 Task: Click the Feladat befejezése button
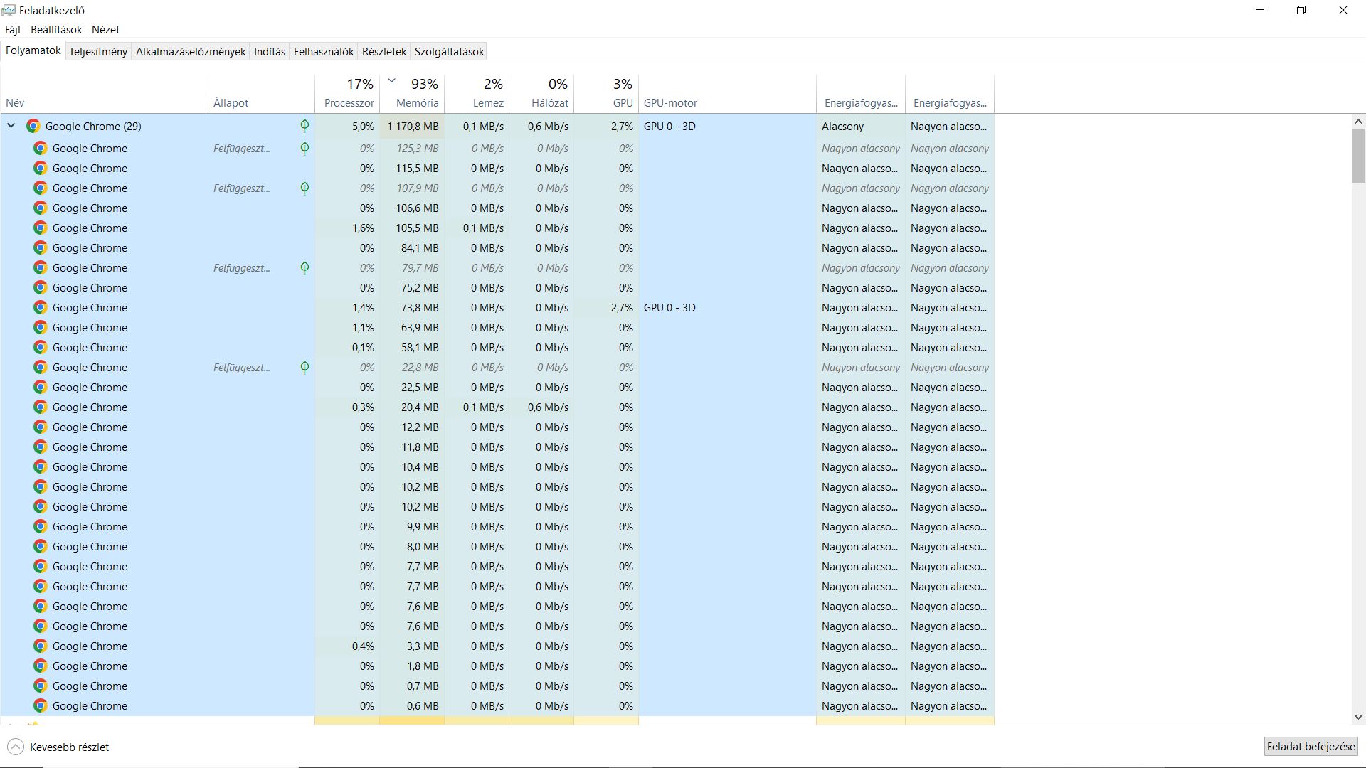[1311, 747]
